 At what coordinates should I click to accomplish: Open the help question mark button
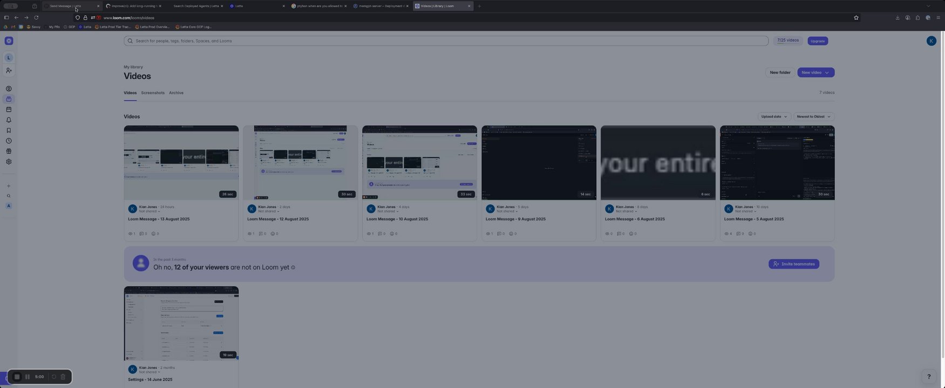click(x=929, y=377)
